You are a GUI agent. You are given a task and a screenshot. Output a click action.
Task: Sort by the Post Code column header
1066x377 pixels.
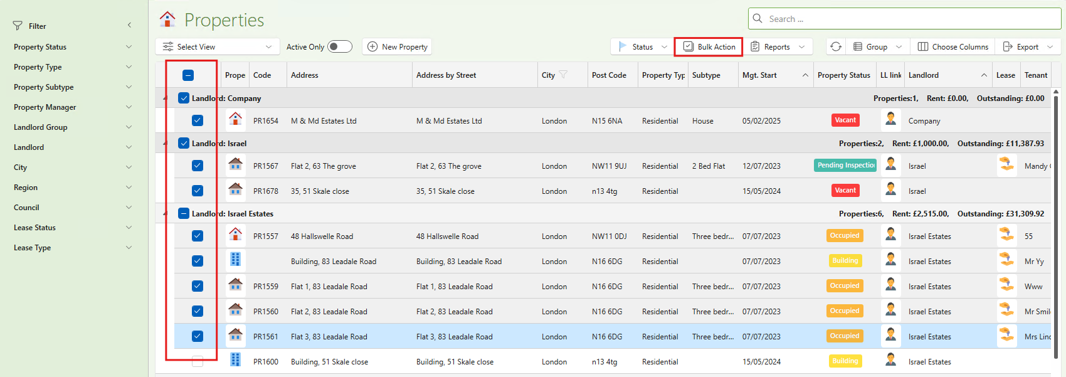tap(613, 75)
